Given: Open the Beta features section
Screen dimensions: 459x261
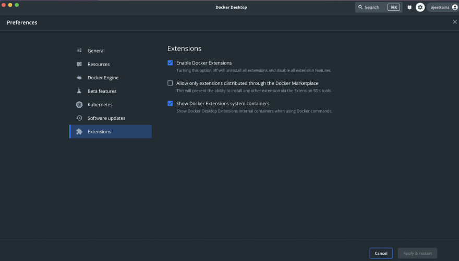Looking at the screenshot, I should click(111, 91).
